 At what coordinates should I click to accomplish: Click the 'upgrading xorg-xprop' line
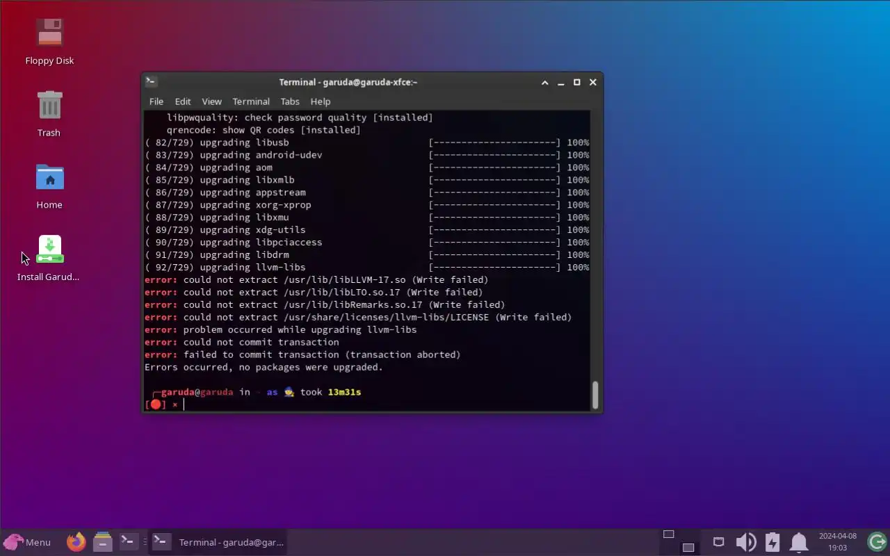tap(366, 205)
